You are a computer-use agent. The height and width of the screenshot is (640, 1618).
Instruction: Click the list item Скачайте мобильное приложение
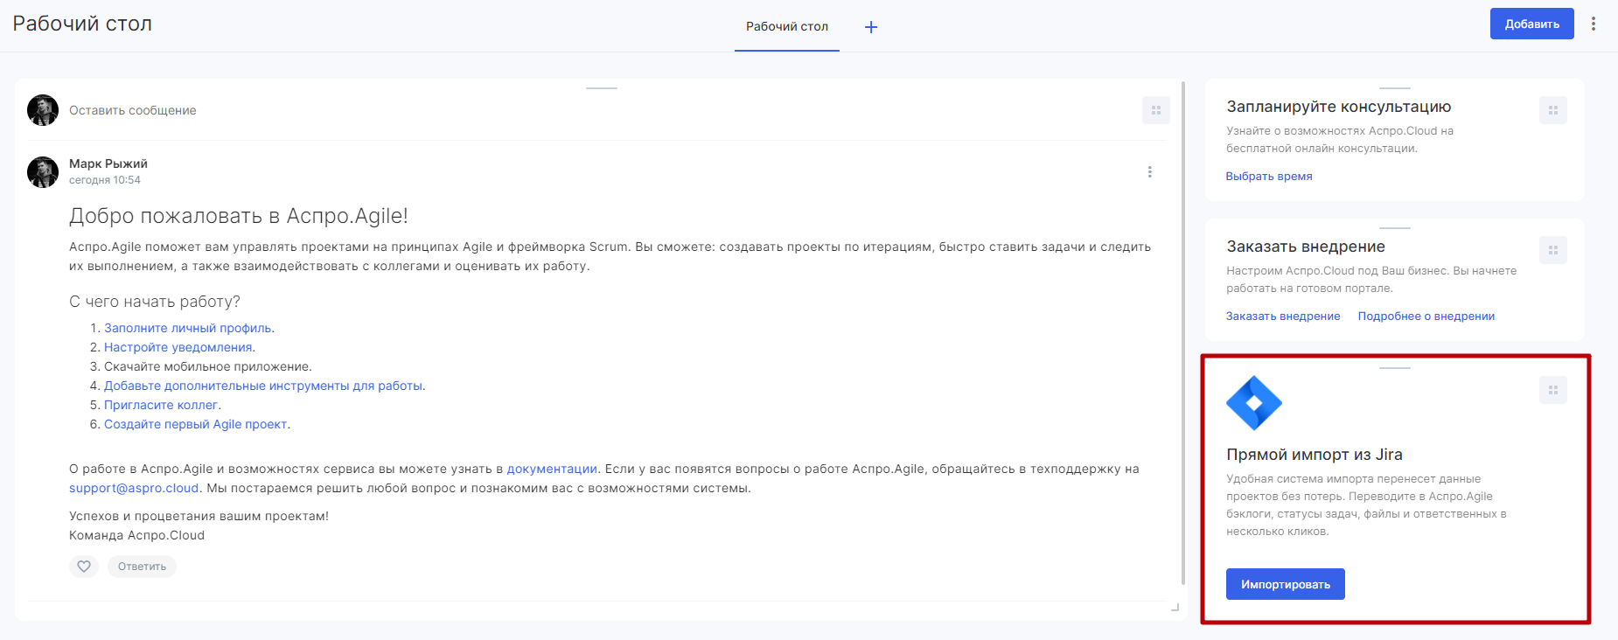click(208, 366)
